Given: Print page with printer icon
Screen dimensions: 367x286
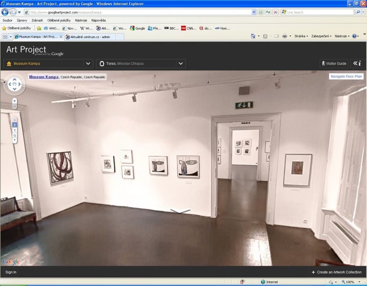Looking at the screenshot, I should (285, 36).
